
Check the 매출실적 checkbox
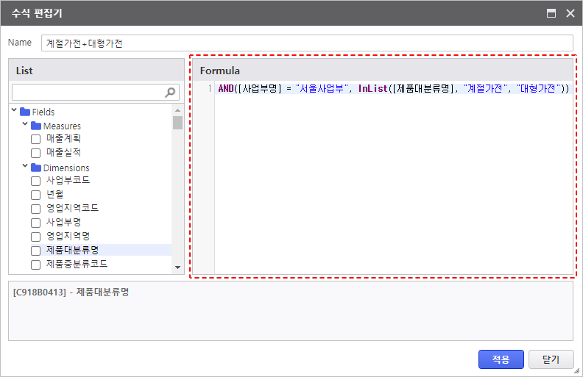pyautogui.click(x=35, y=153)
